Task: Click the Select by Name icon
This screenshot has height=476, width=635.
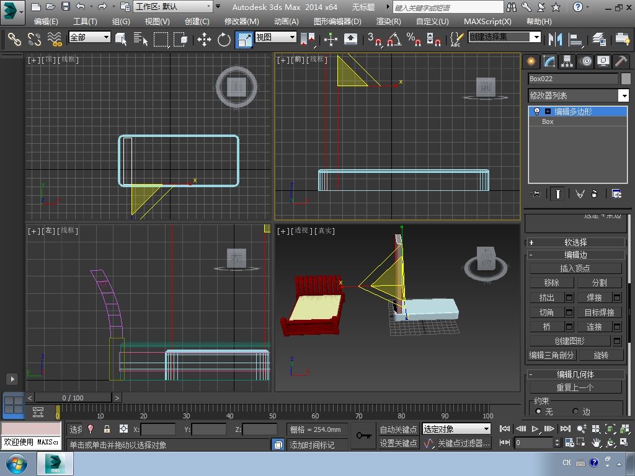Action: click(141, 39)
